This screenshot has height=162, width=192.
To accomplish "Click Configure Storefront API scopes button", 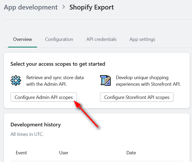I will pyautogui.click(x=137, y=97).
